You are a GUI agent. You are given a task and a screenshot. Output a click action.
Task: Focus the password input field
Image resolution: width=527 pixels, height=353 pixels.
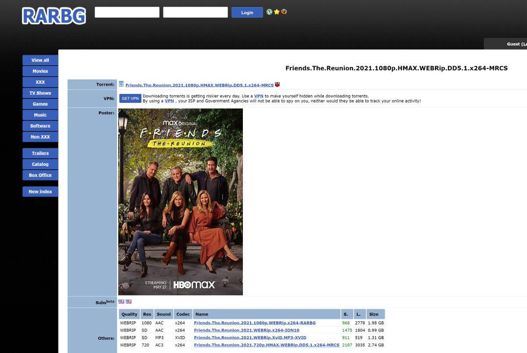tap(195, 12)
